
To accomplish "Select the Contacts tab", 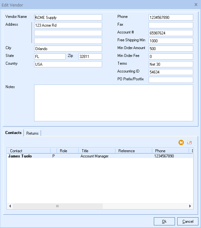I will coord(13,133).
